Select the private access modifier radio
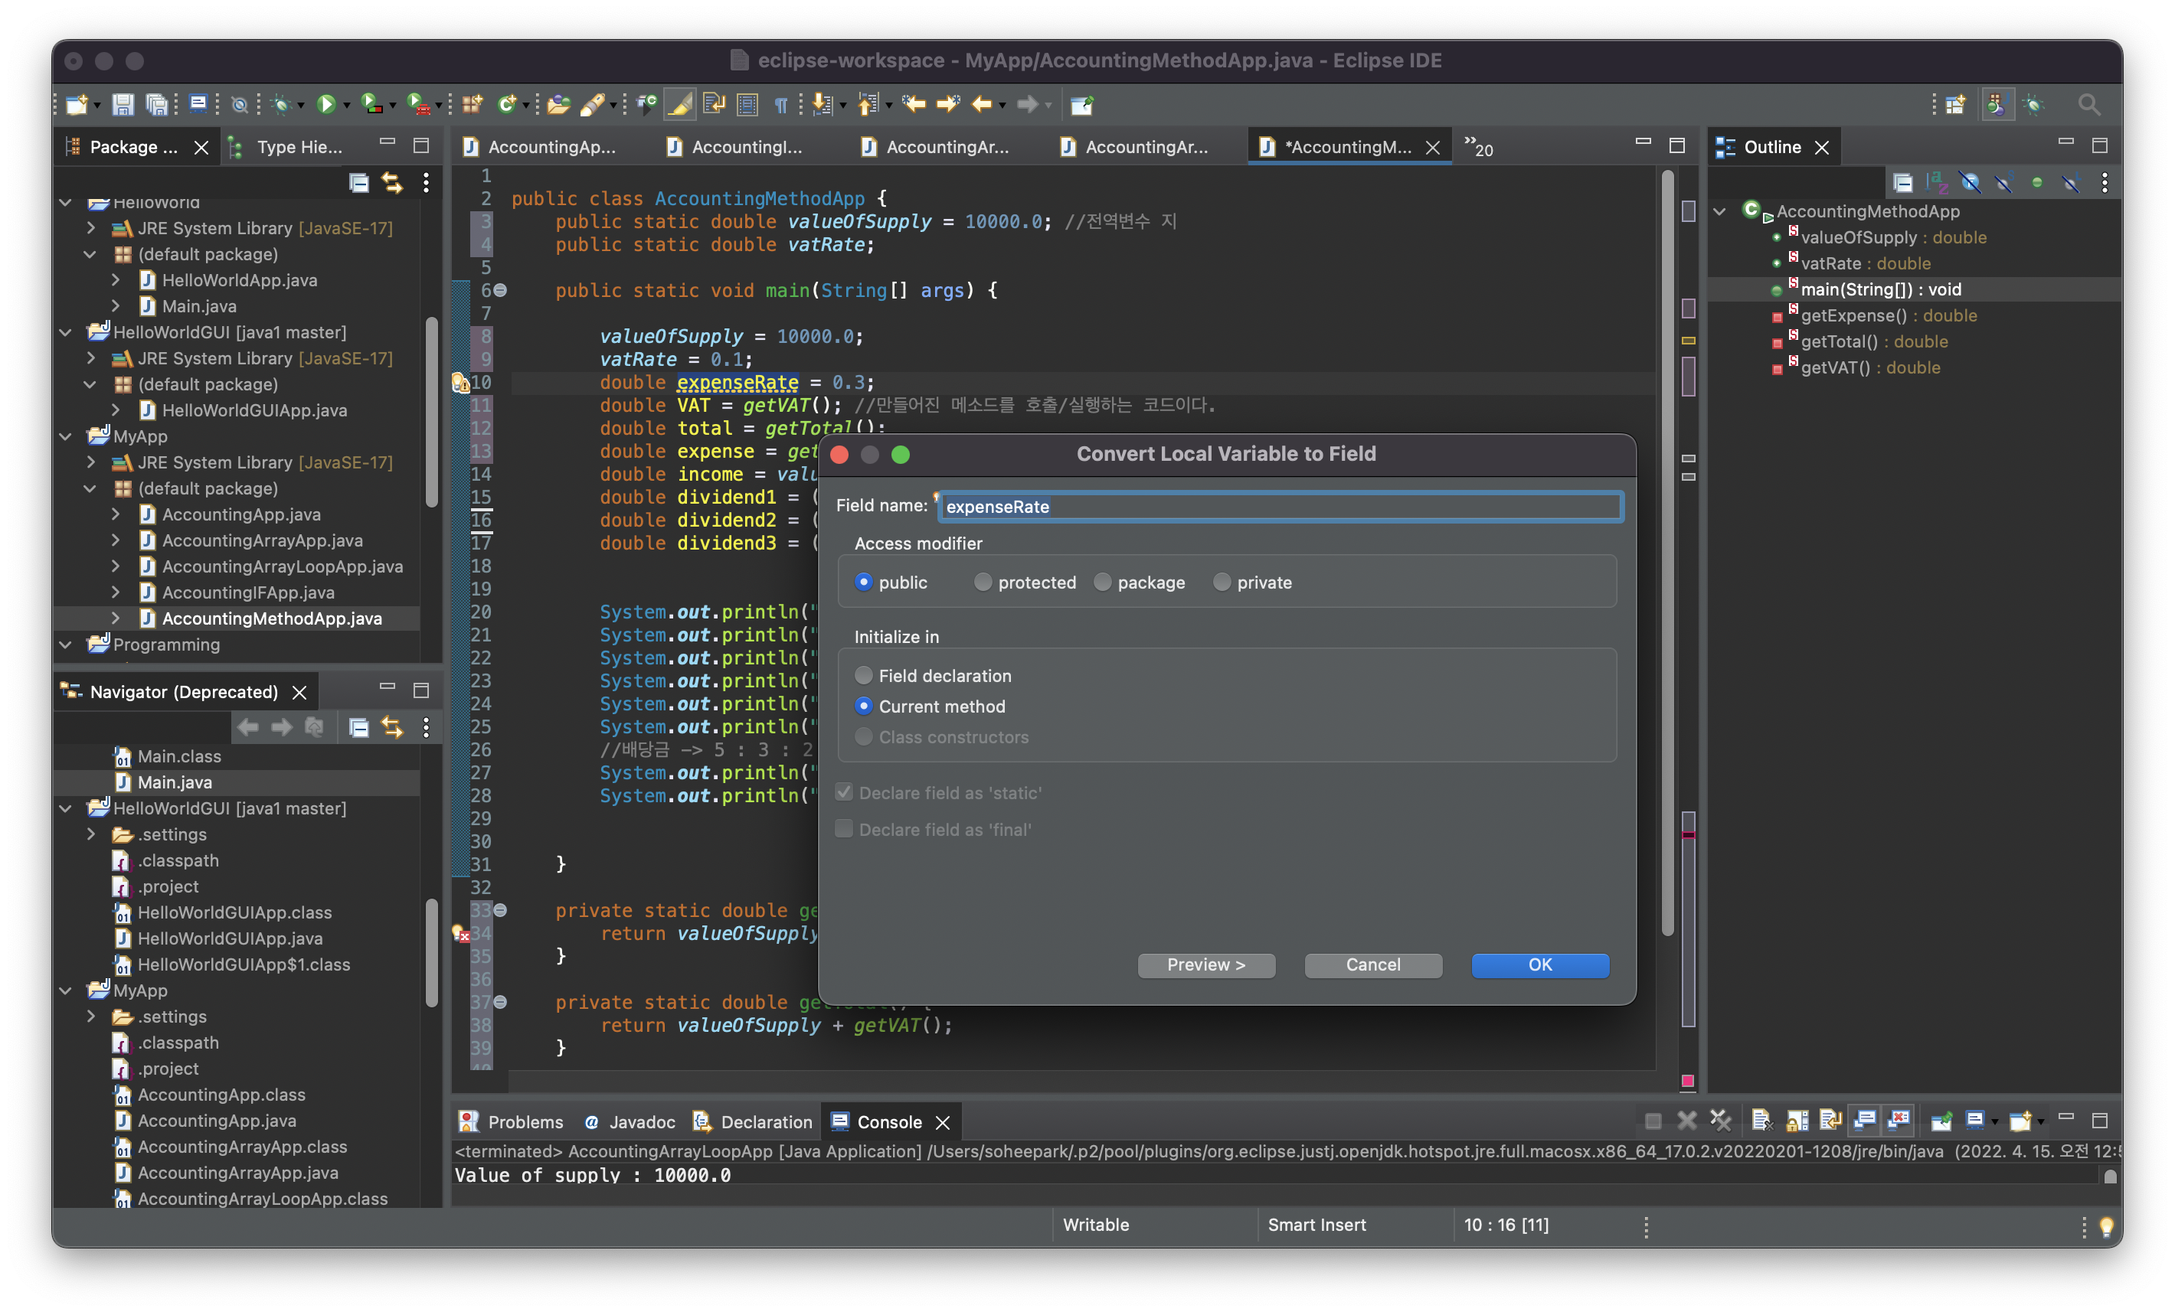This screenshot has height=1312, width=2175. click(1222, 583)
